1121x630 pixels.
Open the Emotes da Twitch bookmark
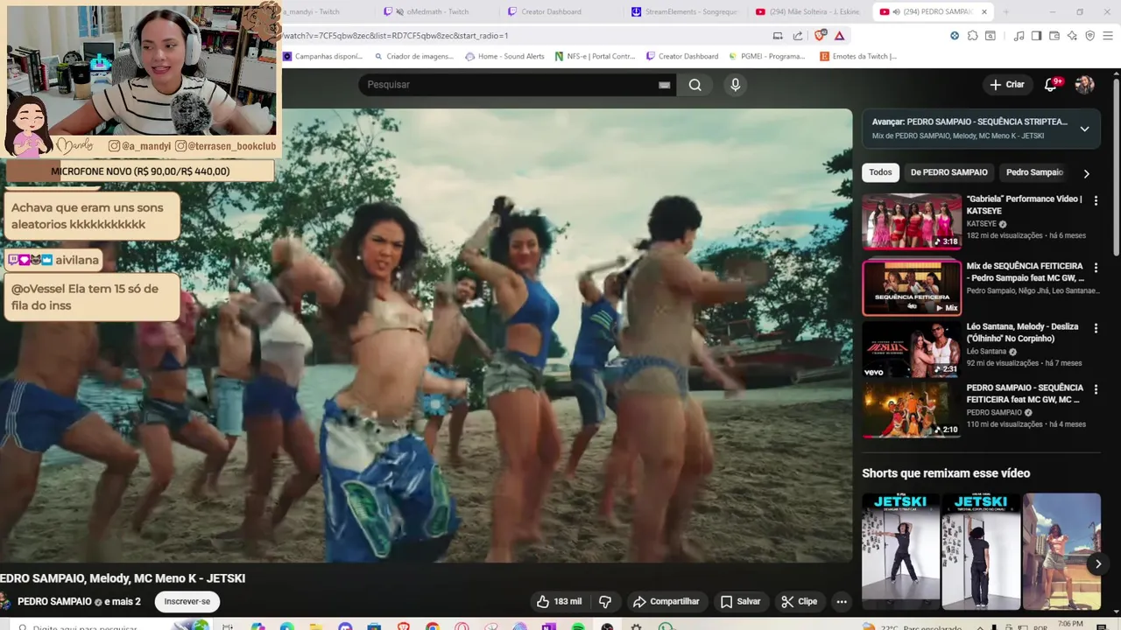[859, 56]
